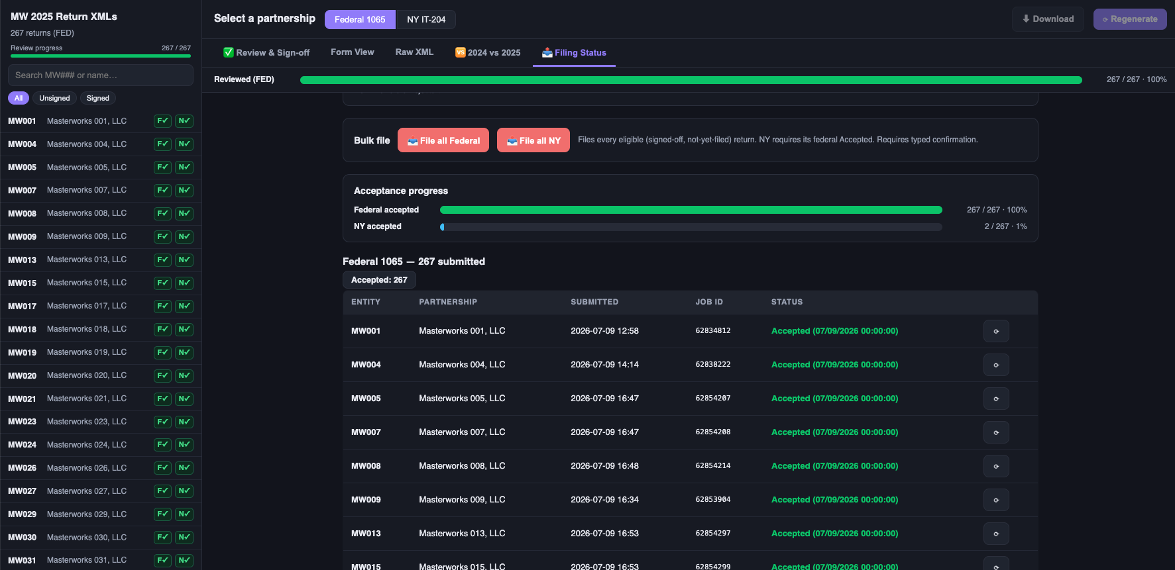Click the F✓ badge for MW029
The image size is (1175, 570).
[162, 514]
